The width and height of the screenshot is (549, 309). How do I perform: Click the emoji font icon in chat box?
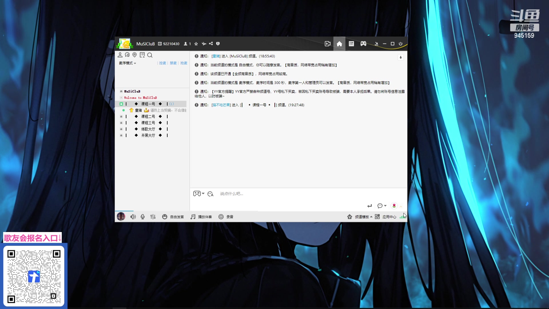(x=210, y=194)
